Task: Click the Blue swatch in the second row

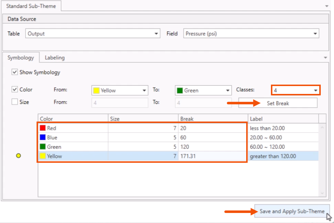Action: pyautogui.click(x=43, y=137)
